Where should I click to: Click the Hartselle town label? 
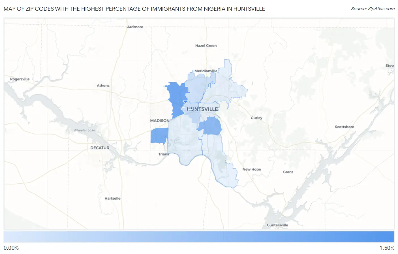[x=112, y=198]
